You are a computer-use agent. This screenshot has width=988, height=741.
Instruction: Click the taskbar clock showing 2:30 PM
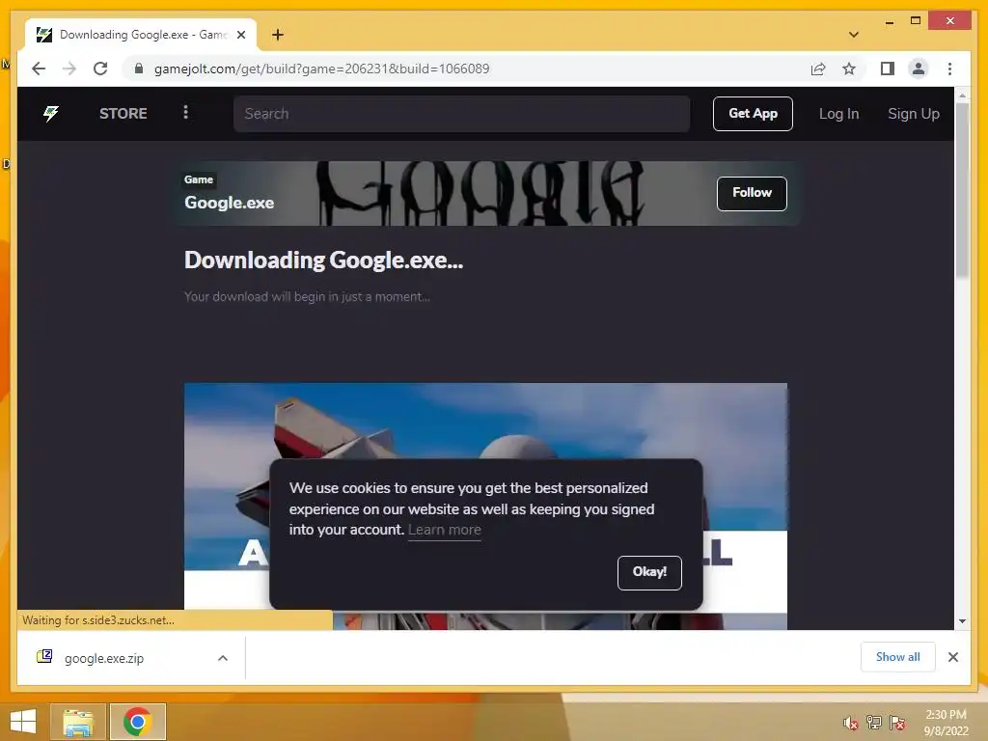coord(946,723)
